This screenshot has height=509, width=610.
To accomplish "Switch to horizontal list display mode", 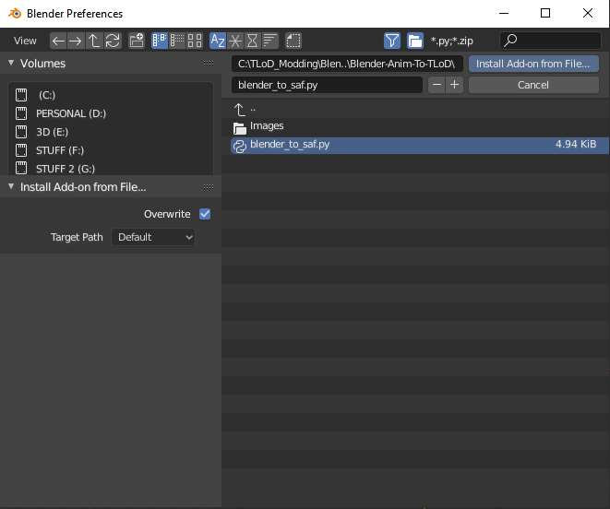I will 177,41.
